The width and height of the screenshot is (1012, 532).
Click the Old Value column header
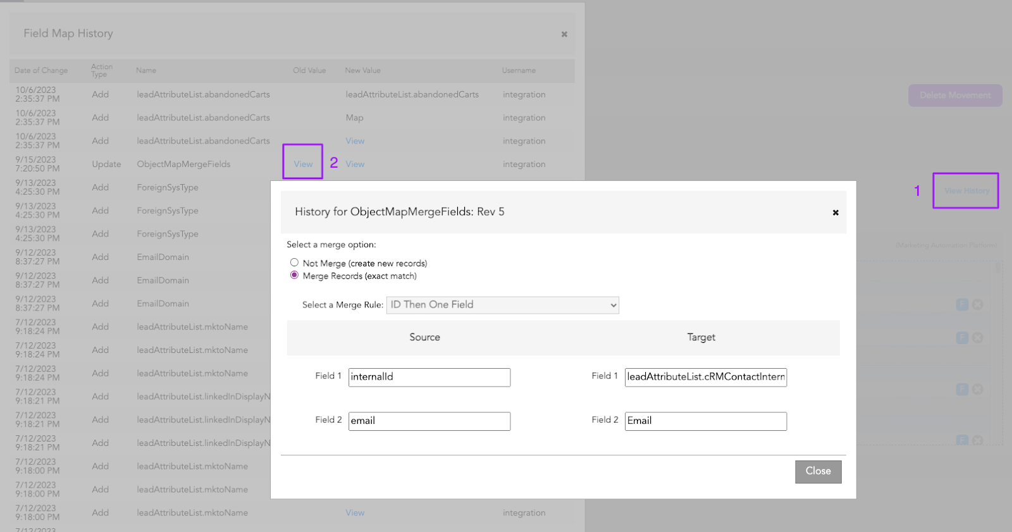click(309, 70)
